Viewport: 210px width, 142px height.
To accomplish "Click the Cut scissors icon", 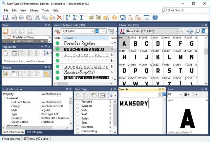I will tap(37, 18).
